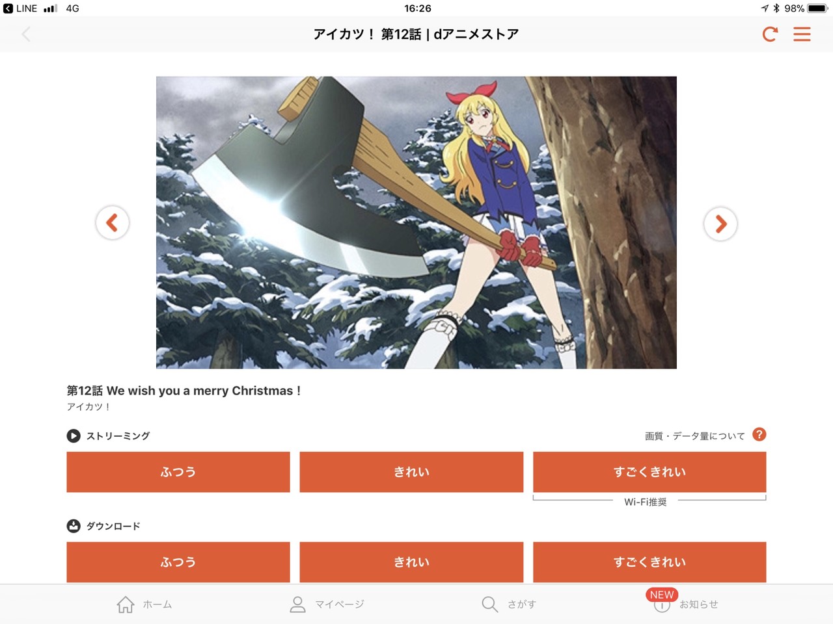Screen dimensions: 833x624
Task: Show previous scene image with left arrow
Action: [x=113, y=223]
